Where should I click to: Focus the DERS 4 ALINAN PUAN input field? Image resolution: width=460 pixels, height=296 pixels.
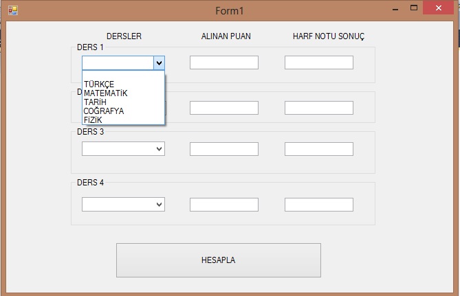point(224,205)
